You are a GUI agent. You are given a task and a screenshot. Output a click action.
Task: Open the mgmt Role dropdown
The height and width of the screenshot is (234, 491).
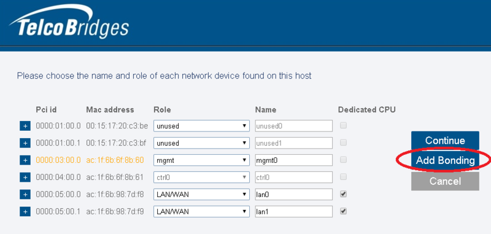pos(201,160)
